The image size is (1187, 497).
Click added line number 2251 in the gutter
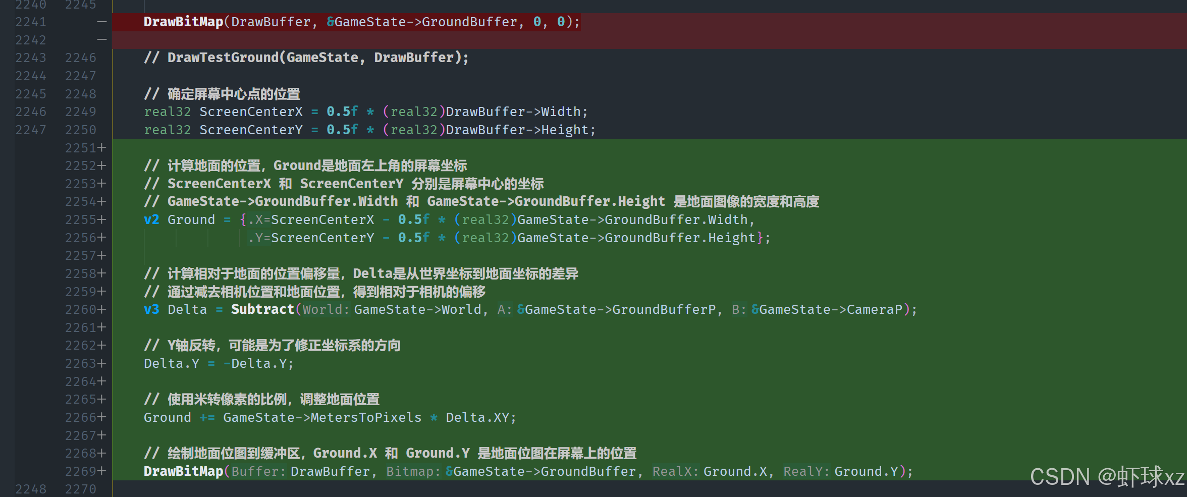click(x=81, y=148)
